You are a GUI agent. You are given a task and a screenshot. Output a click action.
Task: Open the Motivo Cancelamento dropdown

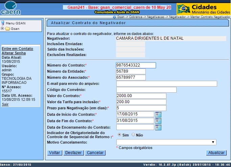[x=166, y=142]
